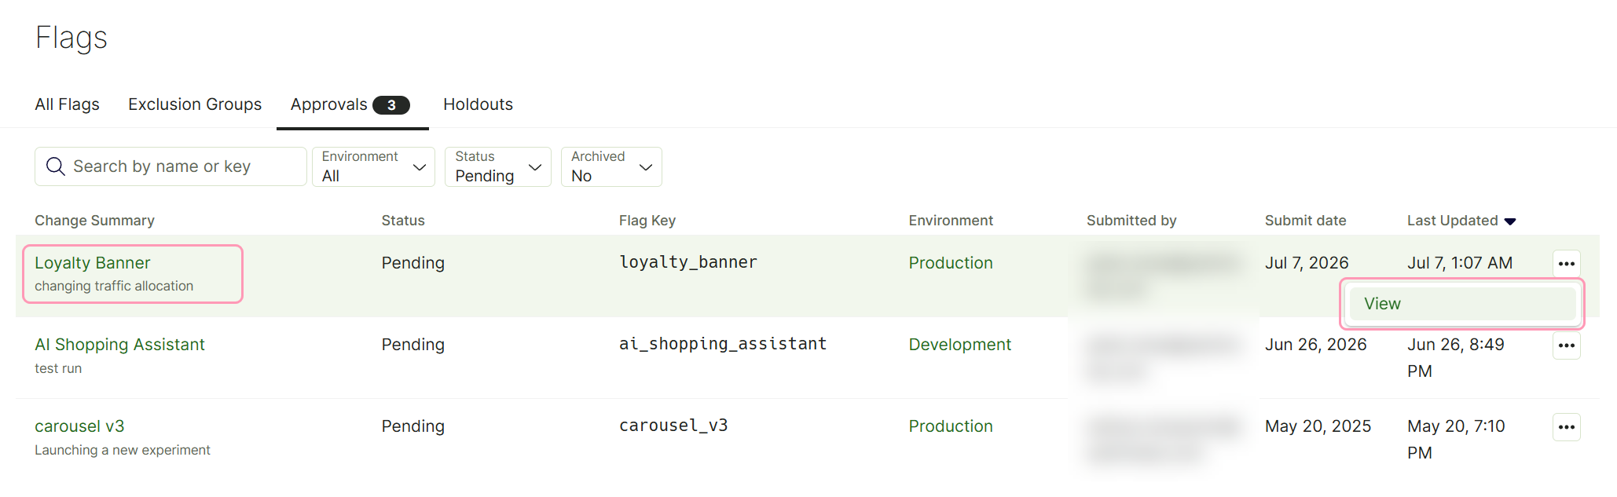Image resolution: width=1617 pixels, height=497 pixels.
Task: Open the AI Shopping Assistant link
Action: [x=119, y=345]
